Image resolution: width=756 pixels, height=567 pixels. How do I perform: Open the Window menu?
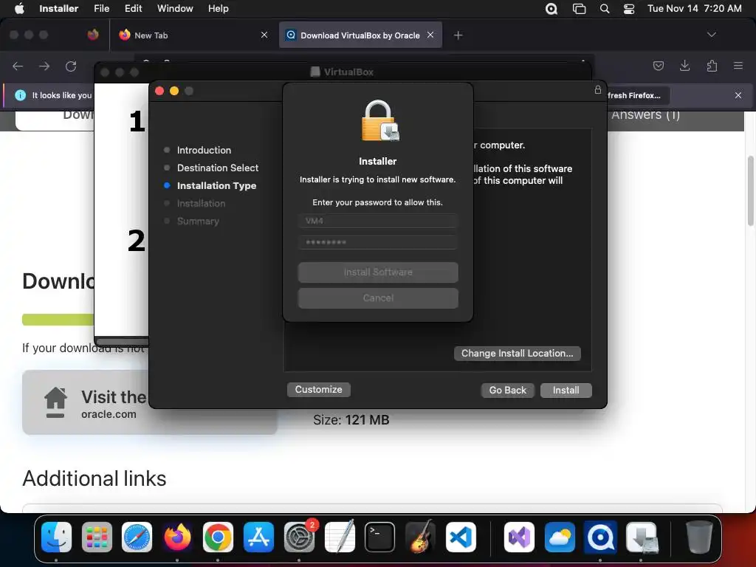[x=175, y=8]
